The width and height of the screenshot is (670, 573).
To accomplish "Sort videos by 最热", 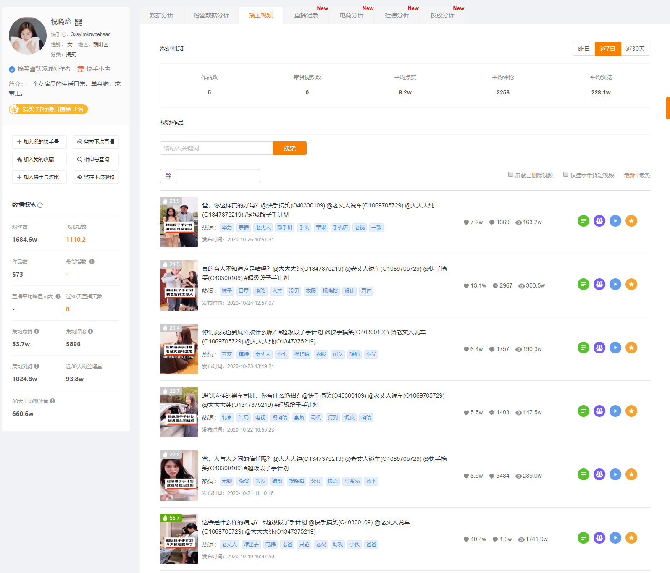I will click(x=644, y=175).
